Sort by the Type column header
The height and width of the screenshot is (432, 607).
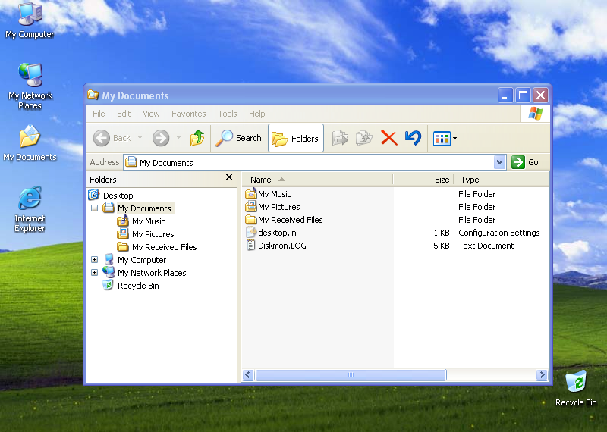[501, 180]
